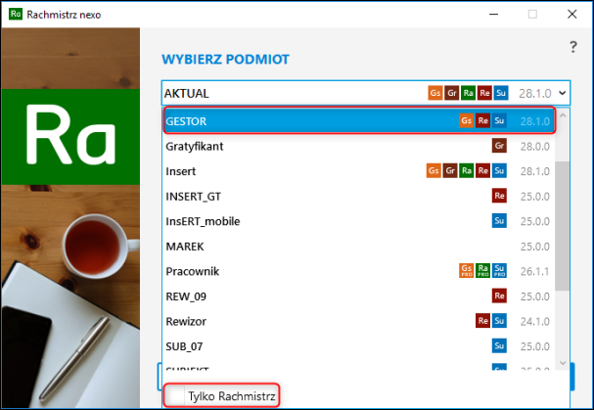This screenshot has height=410, width=594.
Task: Click version 26.1.1 in the Pracownik row
Action: [535, 271]
